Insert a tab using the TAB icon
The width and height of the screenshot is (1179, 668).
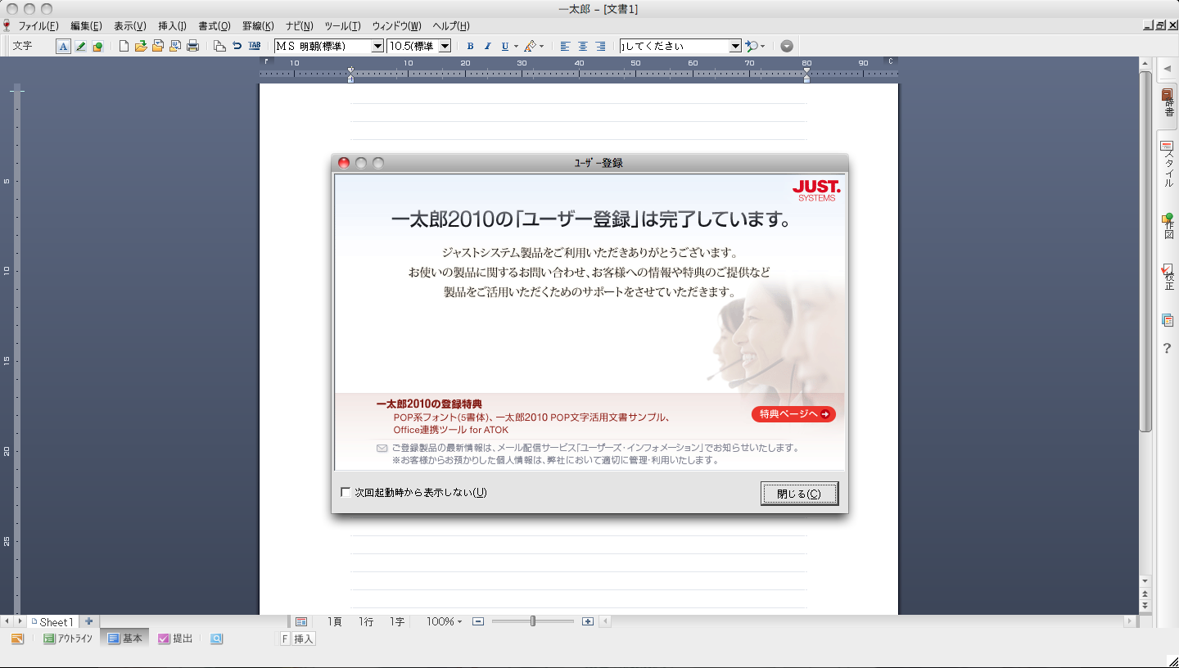tap(255, 46)
